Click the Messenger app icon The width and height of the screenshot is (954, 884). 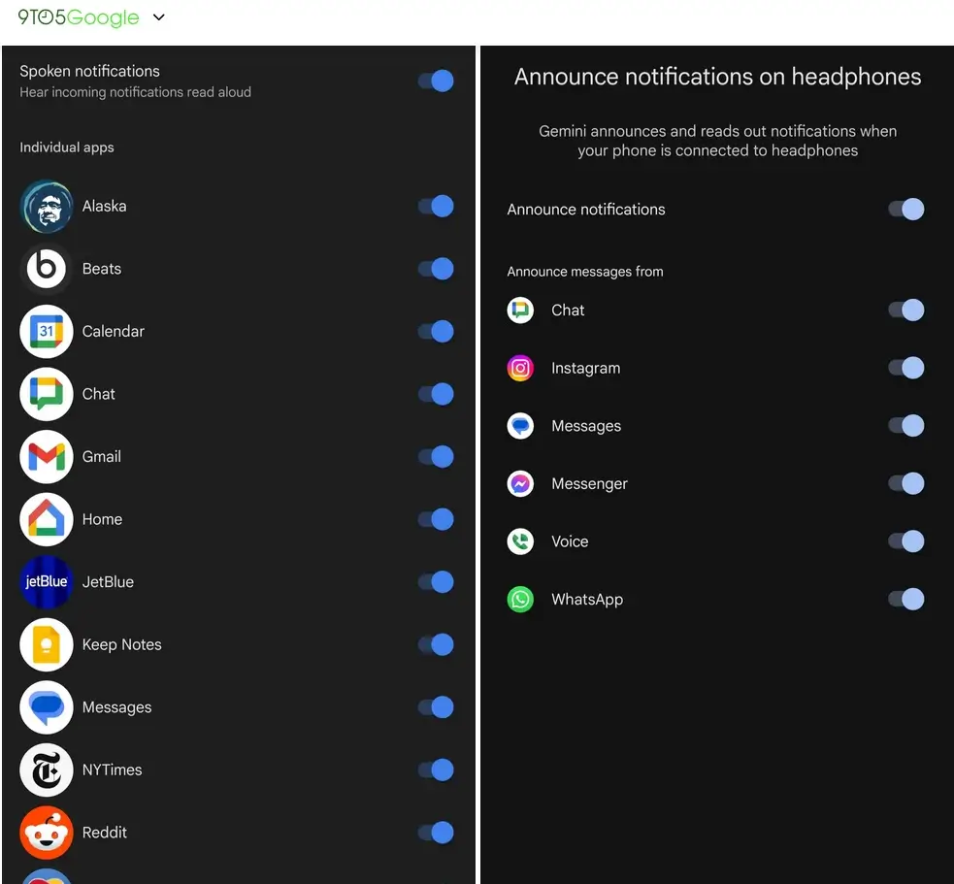pyautogui.click(x=521, y=484)
